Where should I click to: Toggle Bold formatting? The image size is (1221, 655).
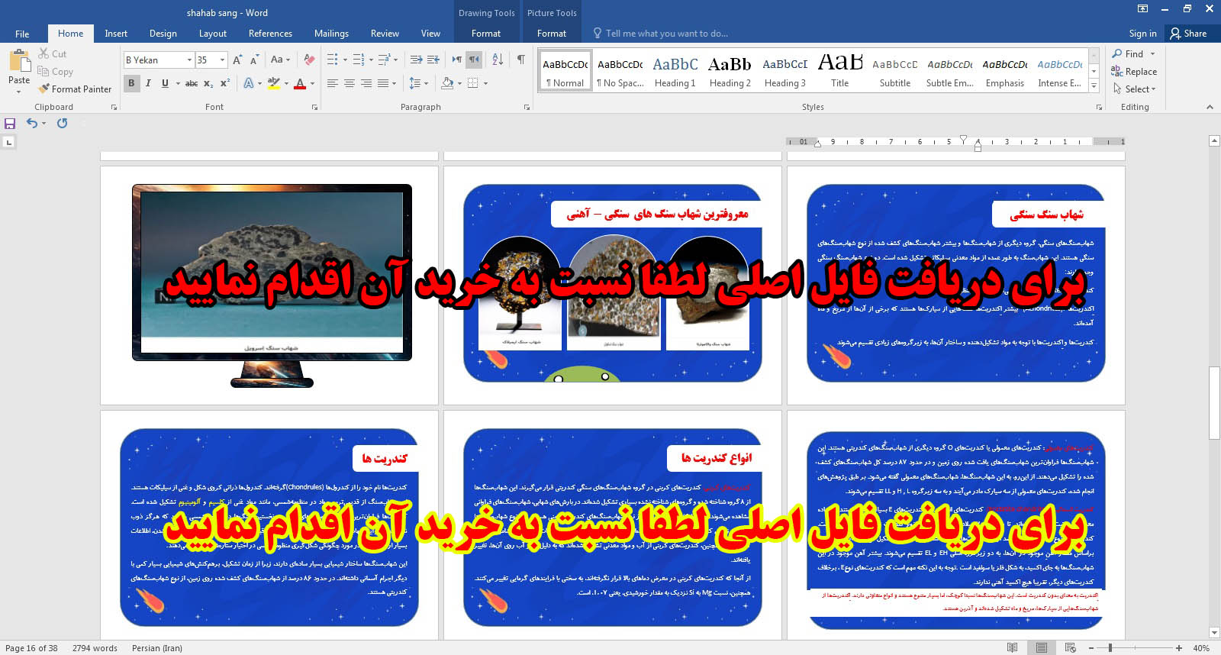(131, 83)
